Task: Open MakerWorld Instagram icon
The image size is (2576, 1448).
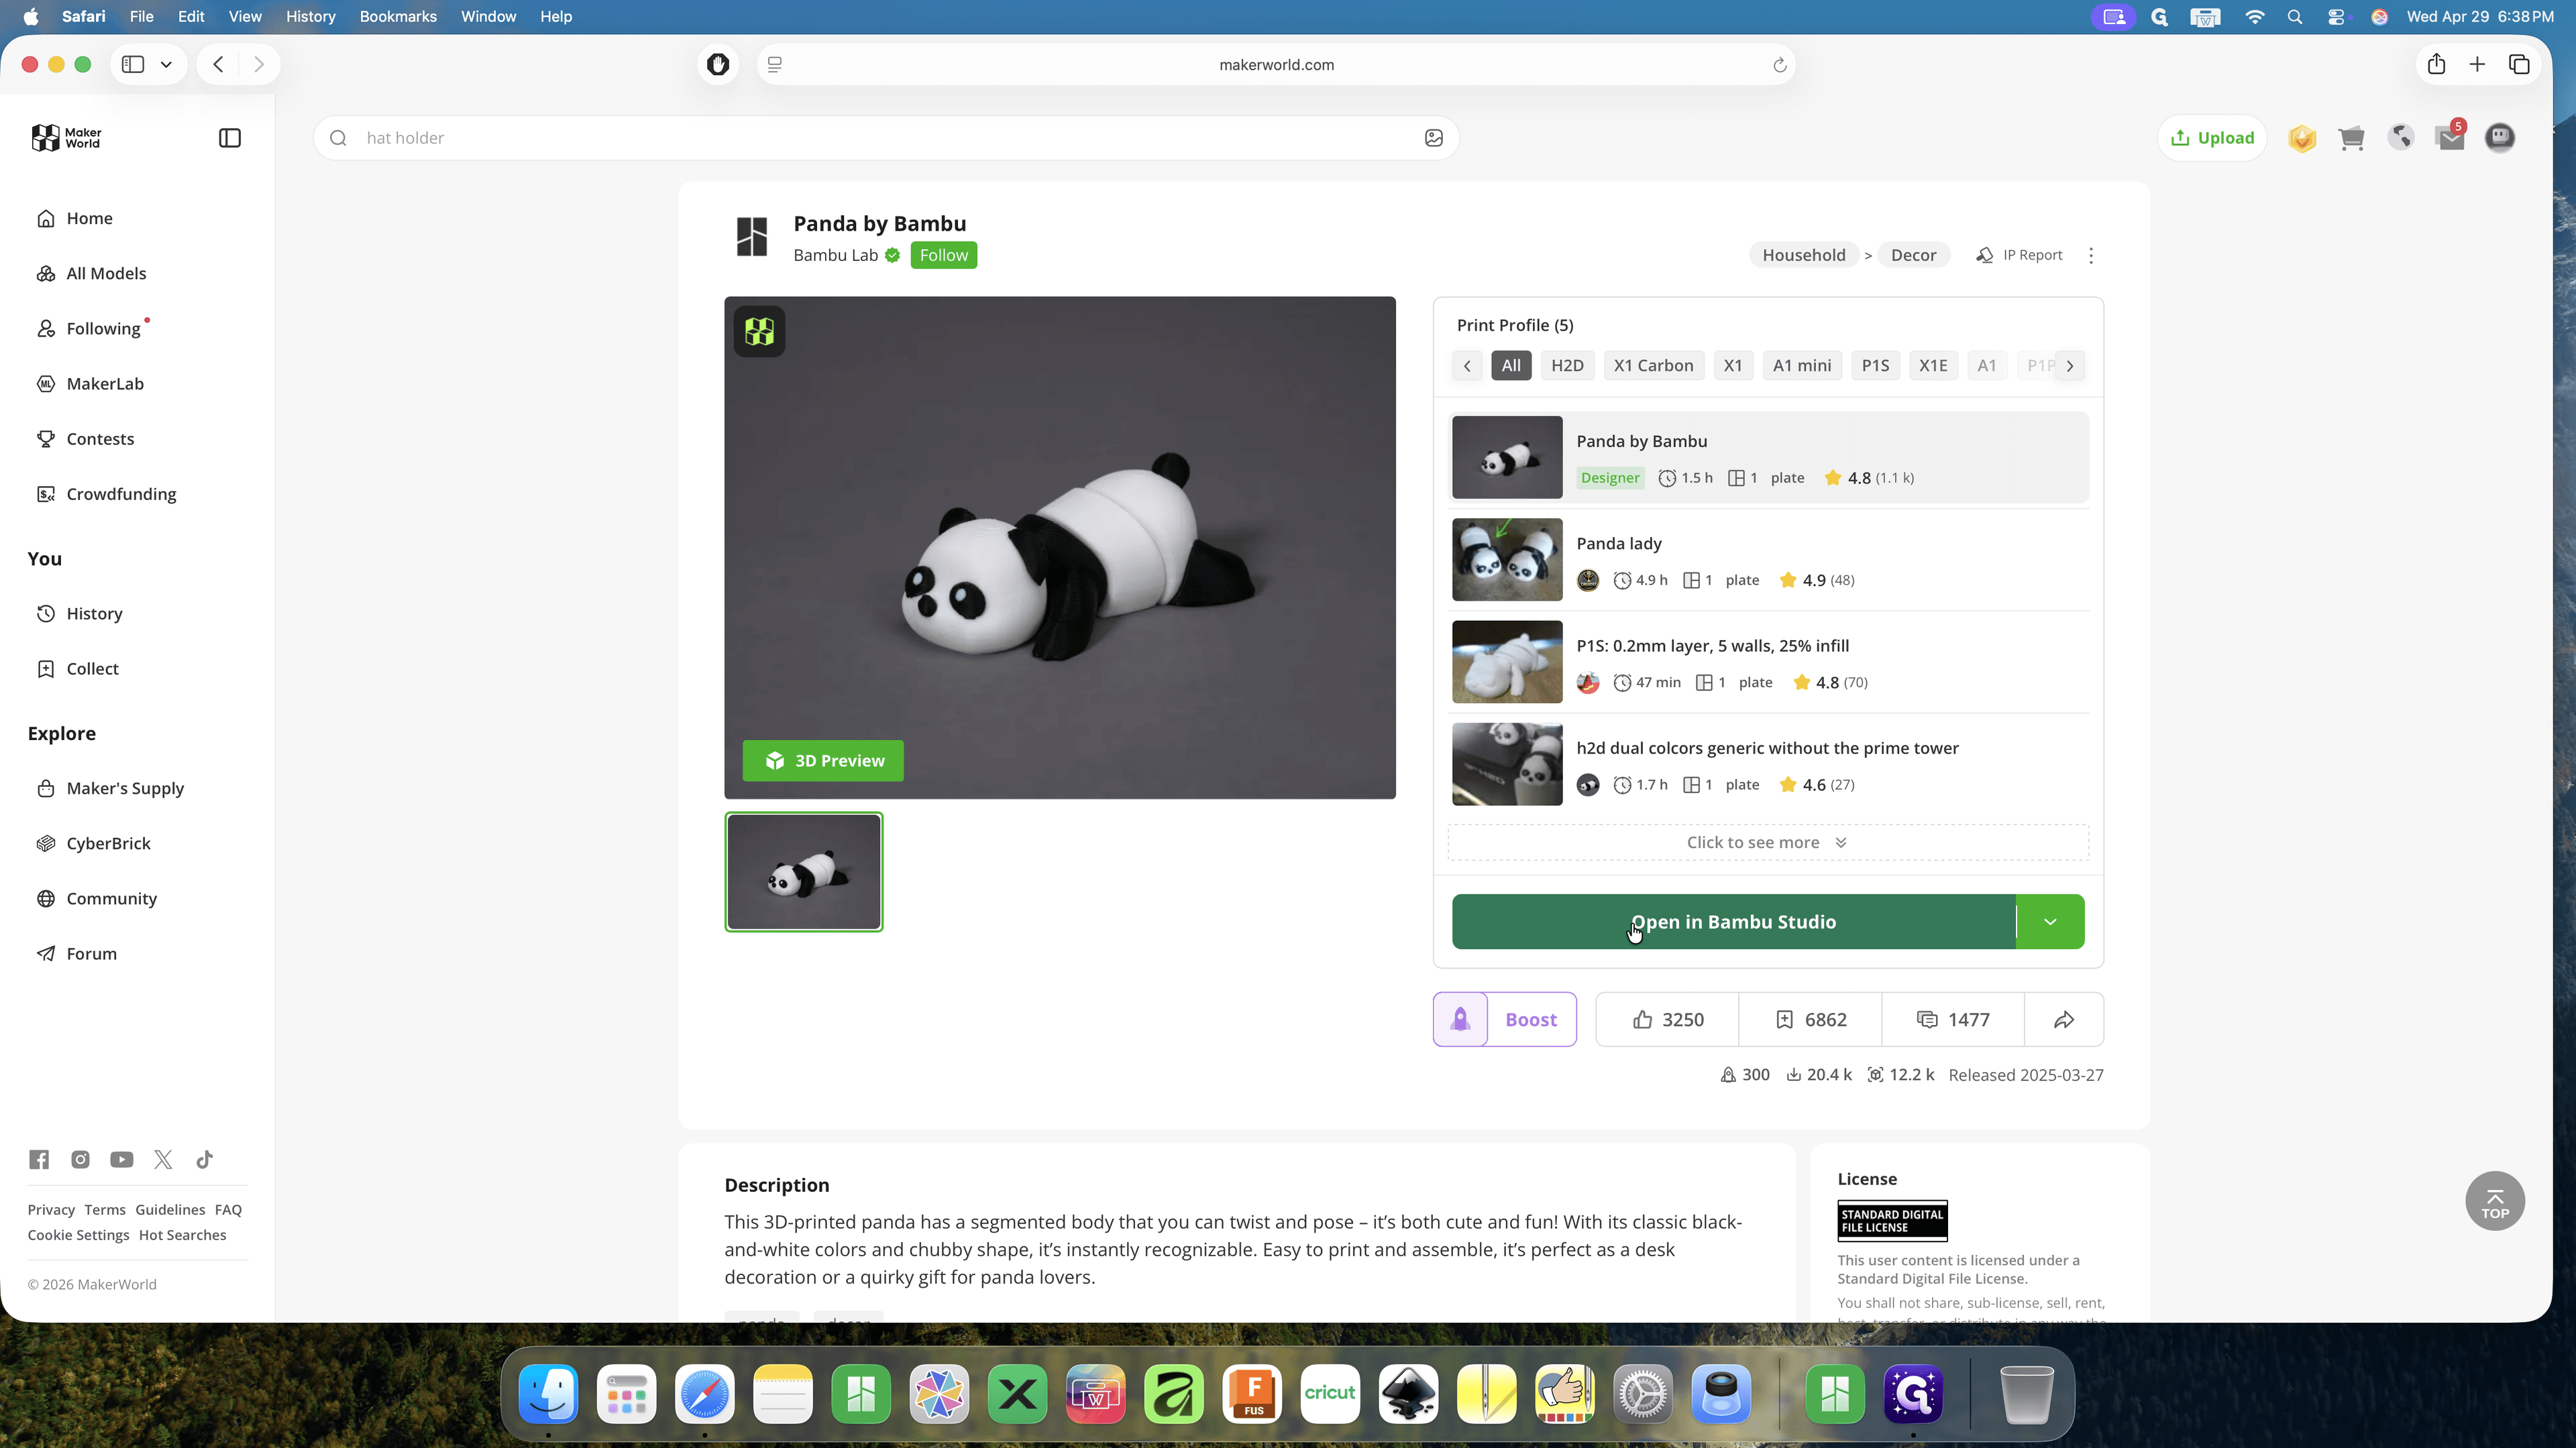Action: (80, 1159)
